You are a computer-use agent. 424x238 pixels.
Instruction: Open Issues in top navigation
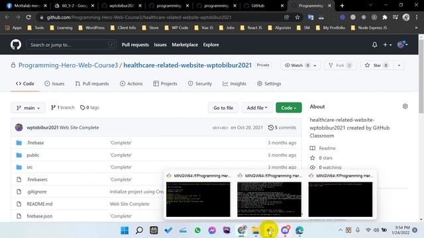pos(160,45)
